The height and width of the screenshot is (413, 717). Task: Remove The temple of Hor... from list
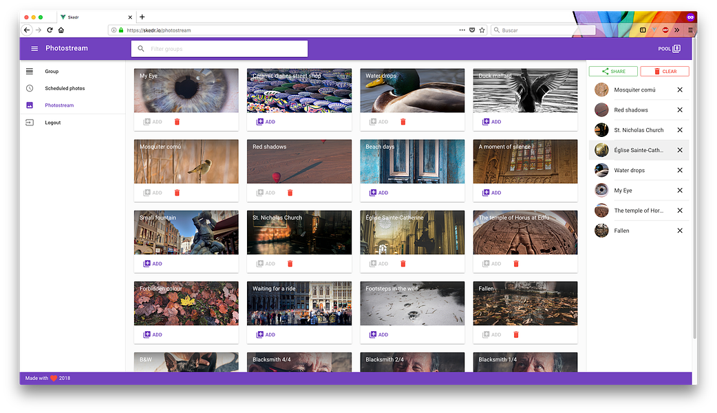680,211
